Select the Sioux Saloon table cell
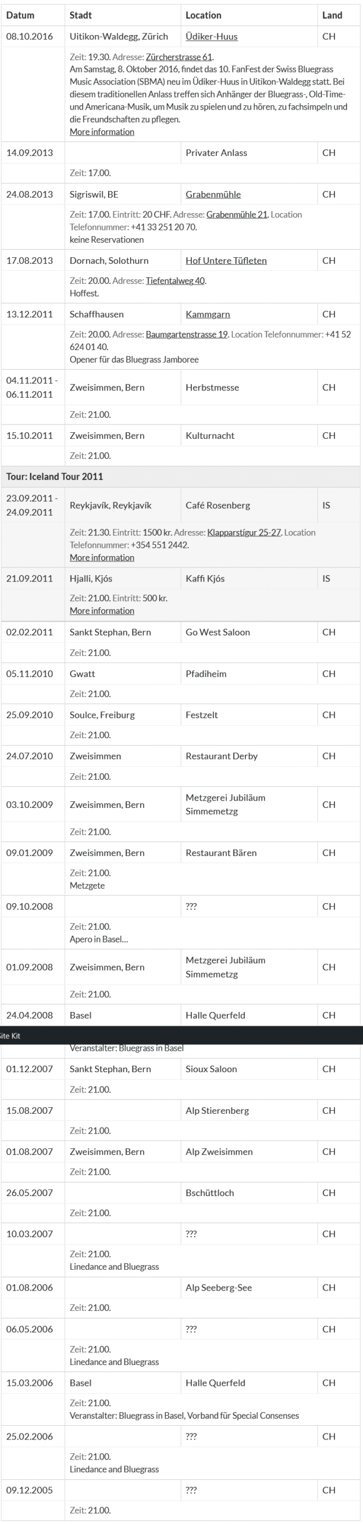The height and width of the screenshot is (1524, 363). pyautogui.click(x=211, y=1069)
